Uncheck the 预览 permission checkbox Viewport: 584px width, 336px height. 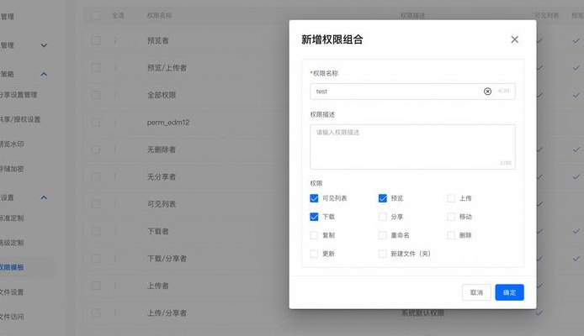tap(383, 198)
